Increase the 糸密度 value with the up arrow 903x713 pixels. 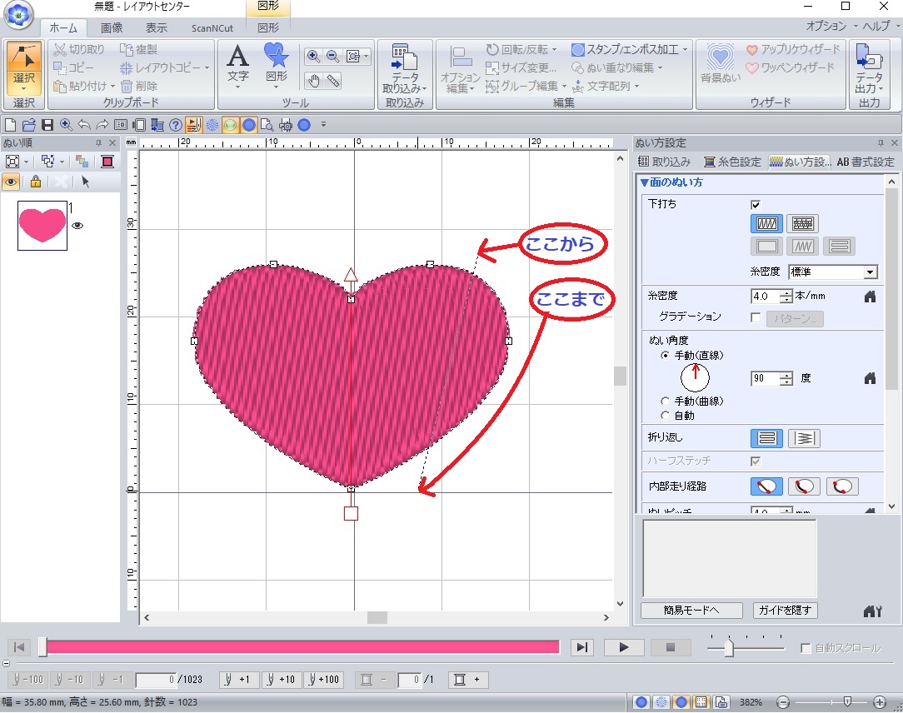click(786, 293)
